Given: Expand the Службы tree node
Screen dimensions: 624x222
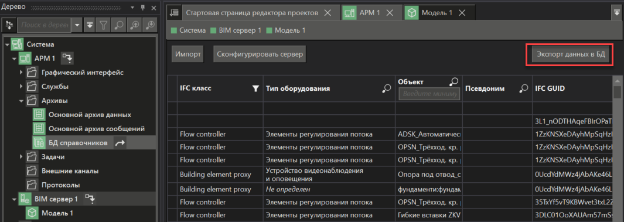Looking at the screenshot, I should coord(21,87).
